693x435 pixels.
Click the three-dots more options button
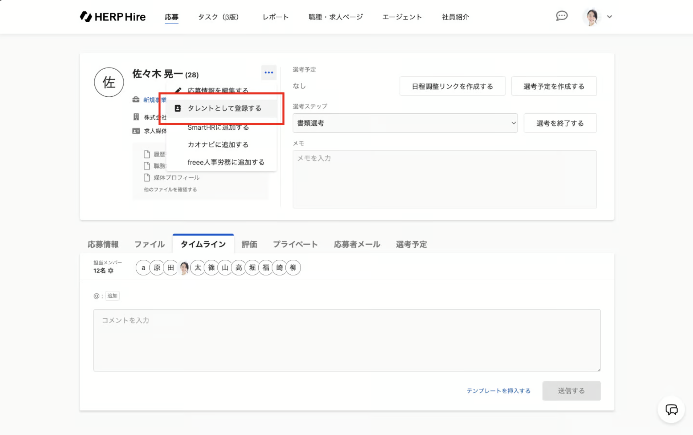tap(269, 73)
